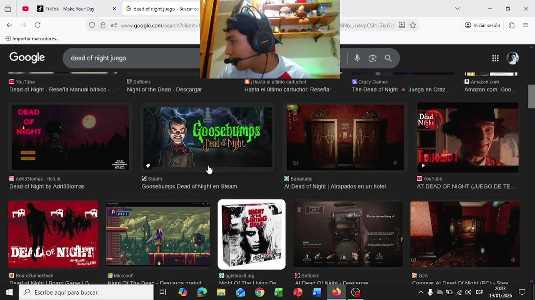Click the Windows taskbar search box
This screenshot has height=300, width=535.
click(86, 292)
